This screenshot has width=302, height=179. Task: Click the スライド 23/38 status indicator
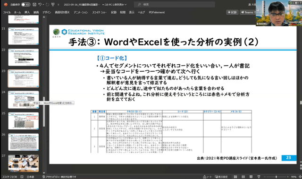point(9,177)
